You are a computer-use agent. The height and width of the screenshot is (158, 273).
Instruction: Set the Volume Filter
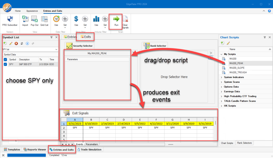(x=105, y=19)
